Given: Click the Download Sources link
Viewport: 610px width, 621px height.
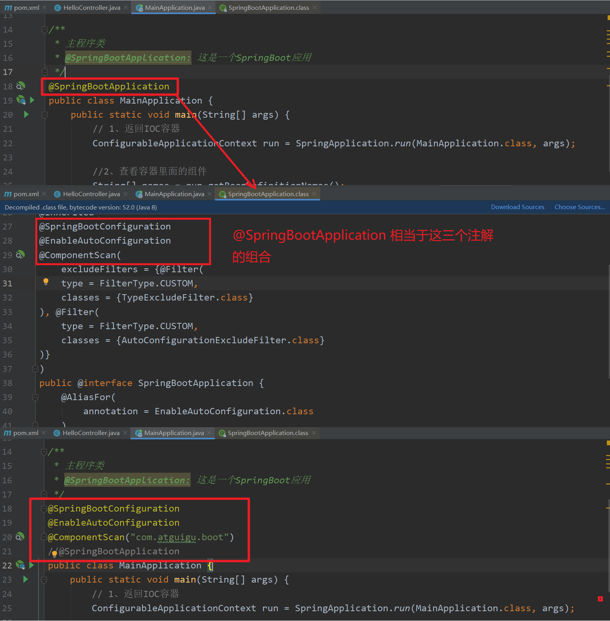Looking at the screenshot, I should click(x=517, y=207).
